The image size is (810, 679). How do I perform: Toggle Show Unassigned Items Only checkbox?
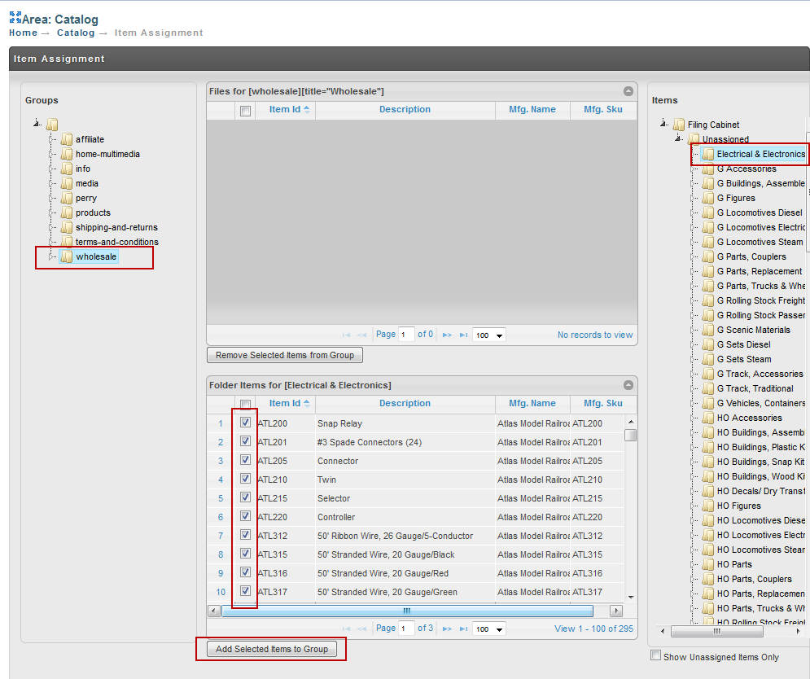tap(655, 655)
